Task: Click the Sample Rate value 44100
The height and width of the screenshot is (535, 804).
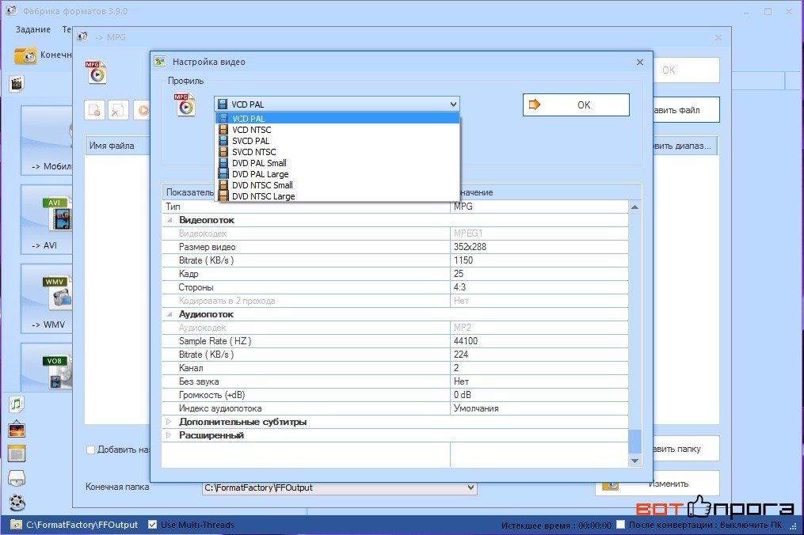Action: click(x=539, y=341)
